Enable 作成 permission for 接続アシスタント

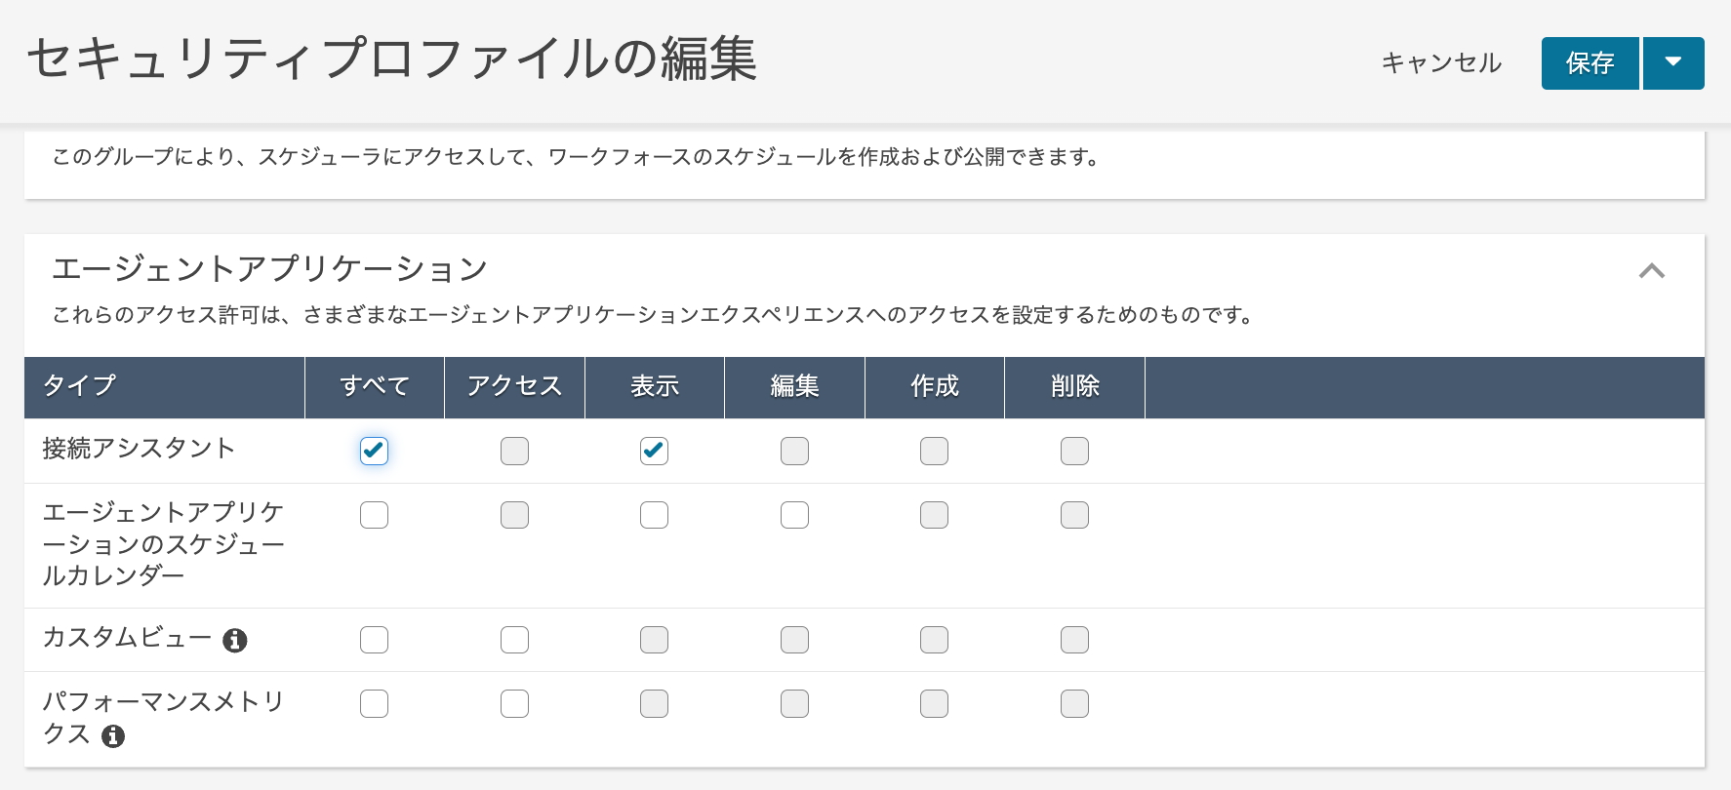click(934, 451)
